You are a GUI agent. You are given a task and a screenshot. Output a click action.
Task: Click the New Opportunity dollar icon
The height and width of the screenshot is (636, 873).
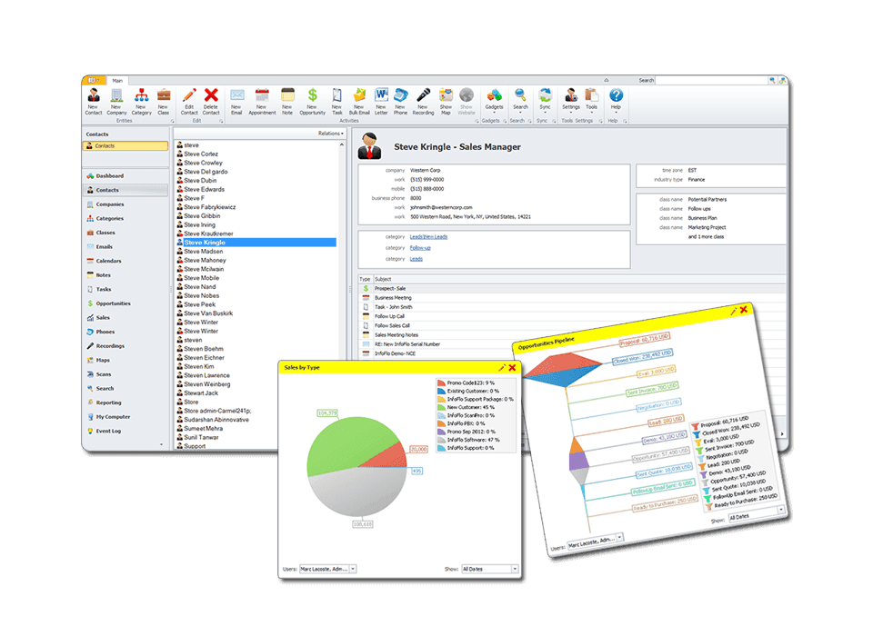click(312, 95)
